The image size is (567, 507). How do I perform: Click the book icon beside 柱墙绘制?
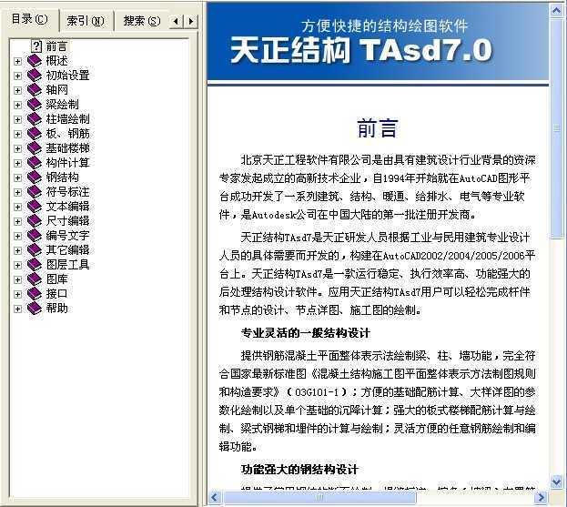35,119
